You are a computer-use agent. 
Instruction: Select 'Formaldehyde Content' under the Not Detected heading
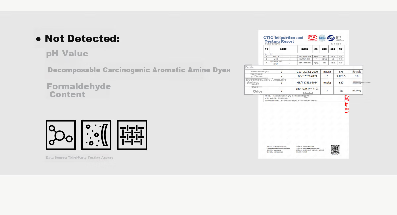[79, 90]
